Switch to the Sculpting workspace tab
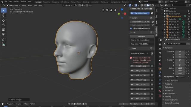 (55, 2)
